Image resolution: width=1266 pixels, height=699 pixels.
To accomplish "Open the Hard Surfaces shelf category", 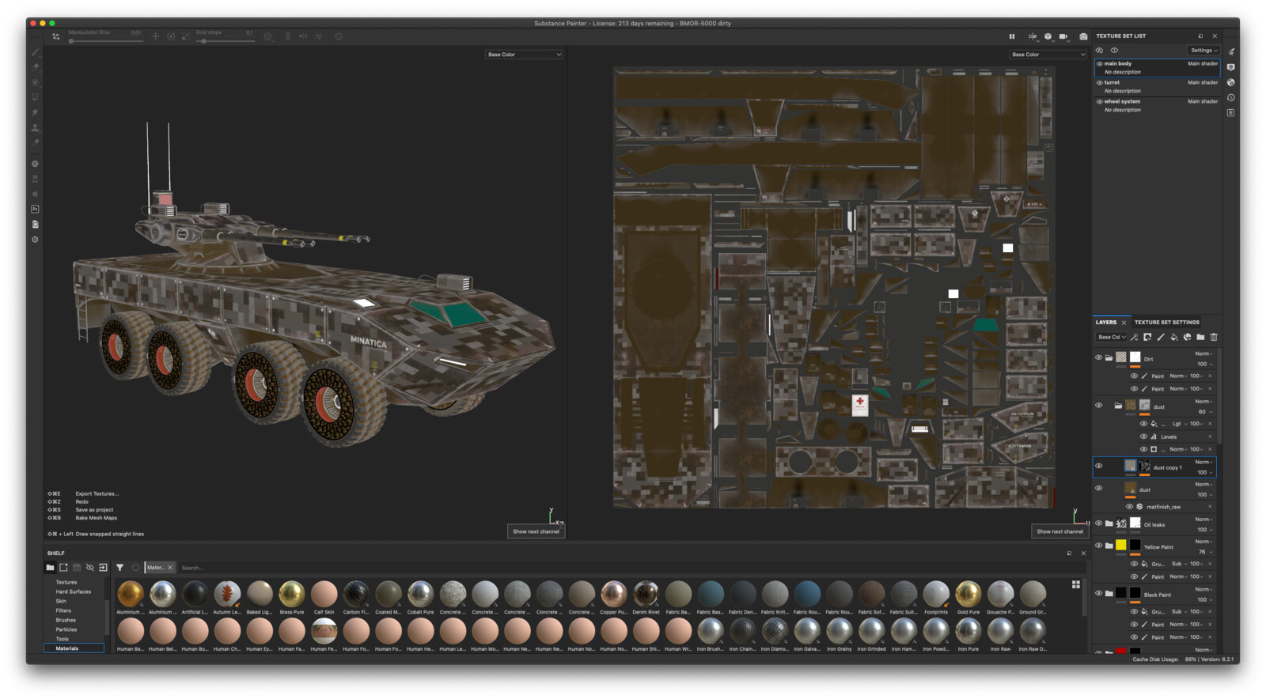I will pyautogui.click(x=73, y=592).
